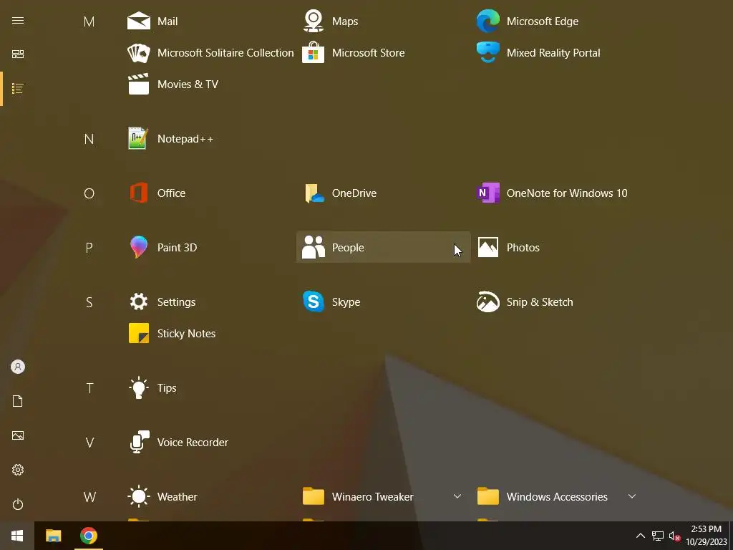Click the letter T group header
This screenshot has height=550, width=733.
89,388
